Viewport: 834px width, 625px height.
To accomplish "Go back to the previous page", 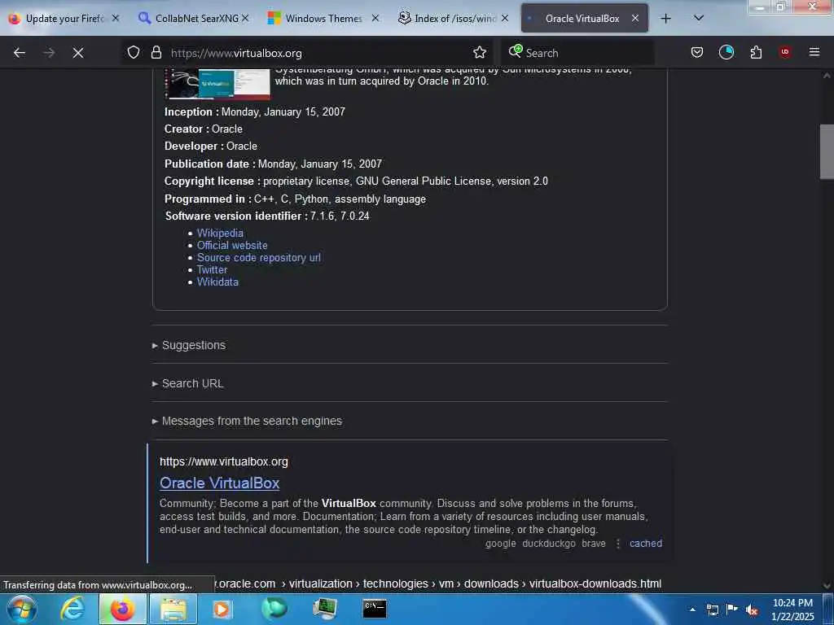I will (x=20, y=53).
